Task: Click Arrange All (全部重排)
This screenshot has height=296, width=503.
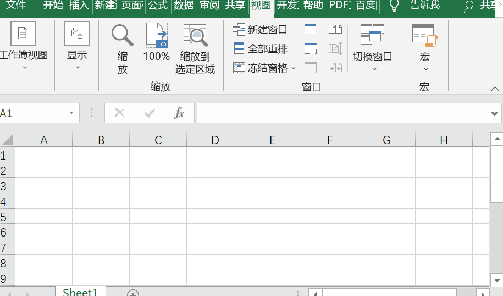Action: click(261, 49)
